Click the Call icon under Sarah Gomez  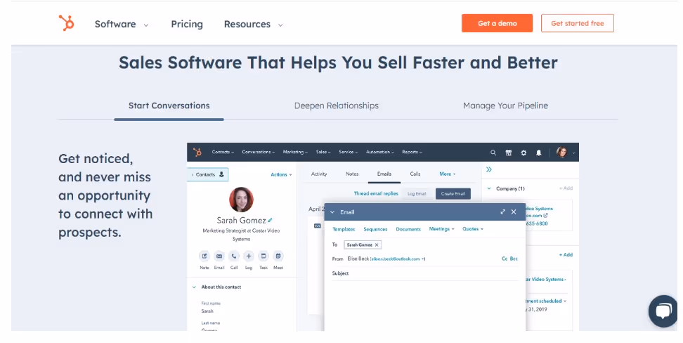pyautogui.click(x=234, y=257)
